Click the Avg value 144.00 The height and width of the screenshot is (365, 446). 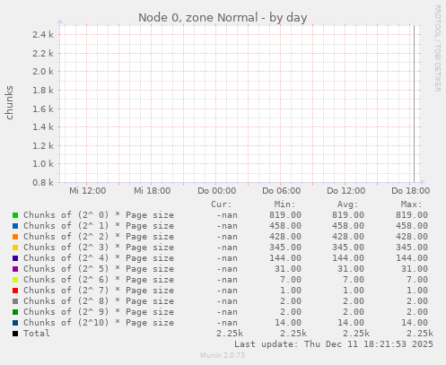coord(348,258)
